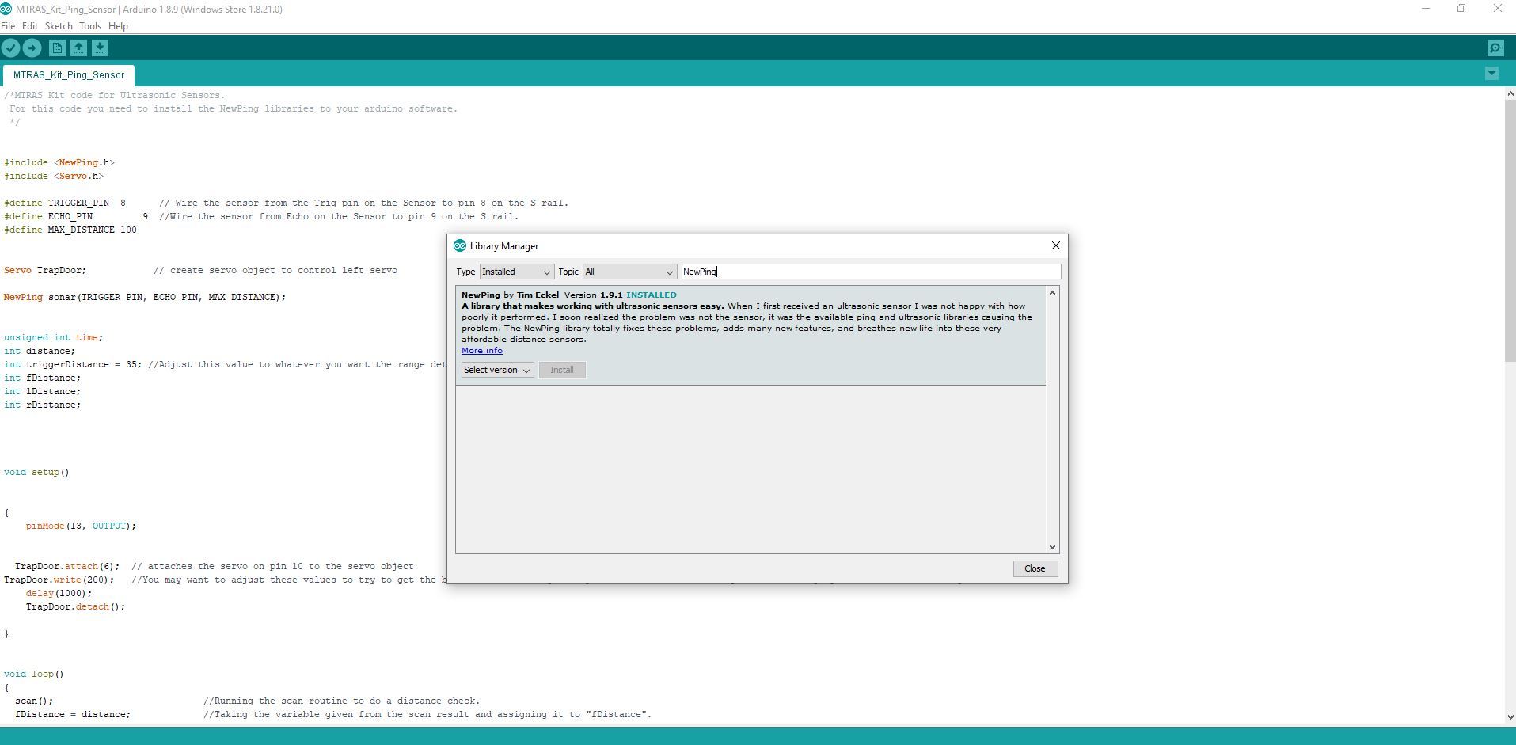Screen dimensions: 1516x745
Task: Click the editor vertical scrollbar thumb
Action: [x=1510, y=230]
